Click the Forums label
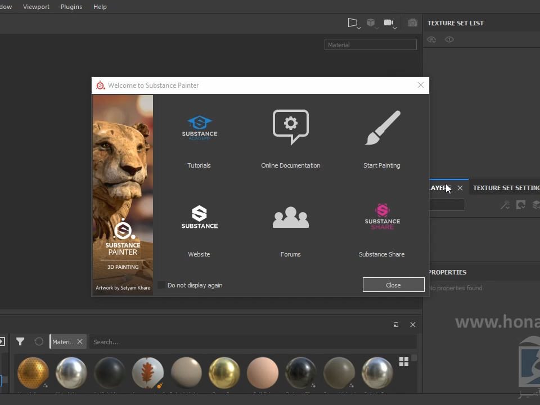Screen dimensions: 540x405 coord(291,254)
